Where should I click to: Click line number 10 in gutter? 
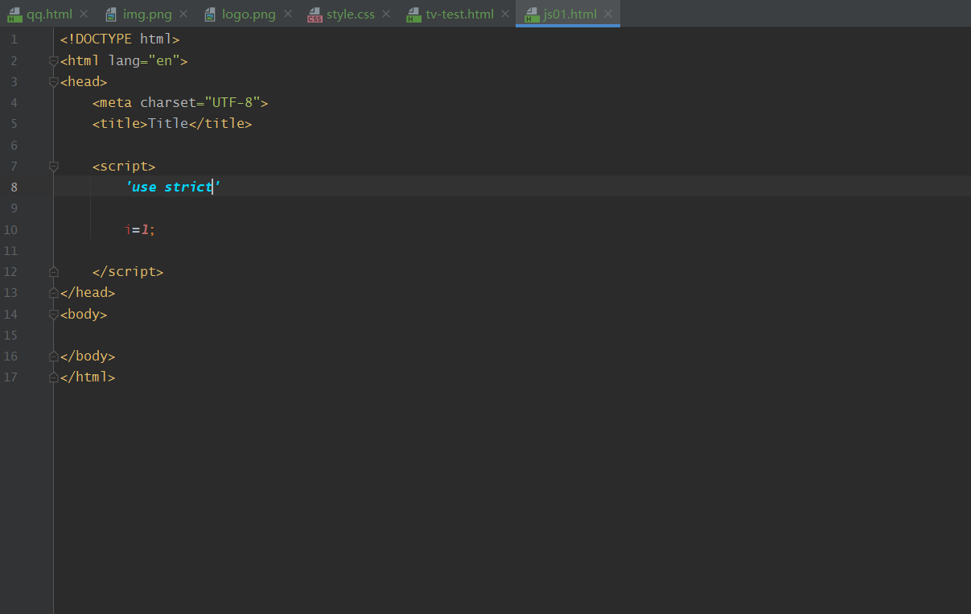tap(10, 229)
